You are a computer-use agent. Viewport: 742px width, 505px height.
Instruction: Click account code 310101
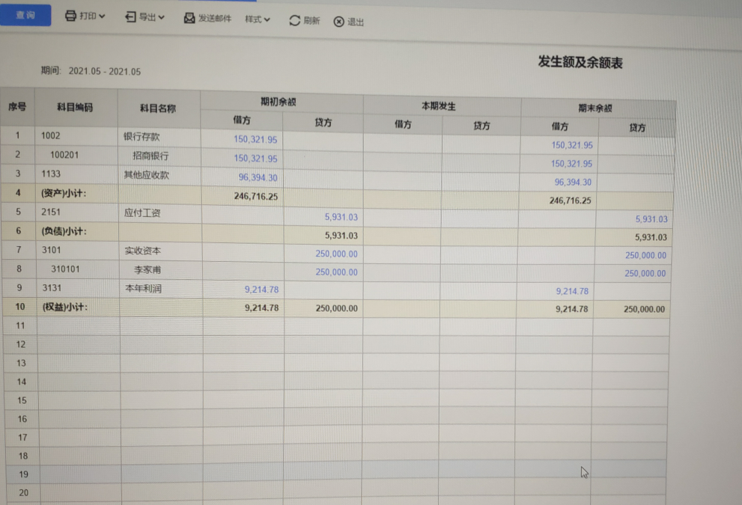(65, 269)
